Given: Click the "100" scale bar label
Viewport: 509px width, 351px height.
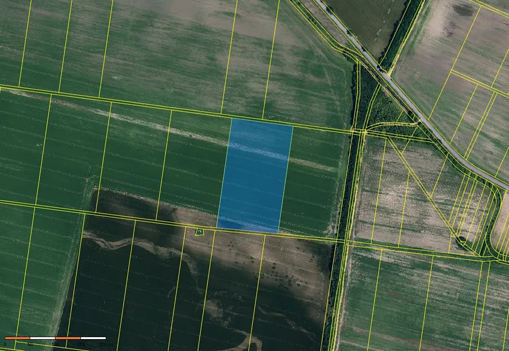Looking at the screenshot, I should pyautogui.click(x=55, y=344).
